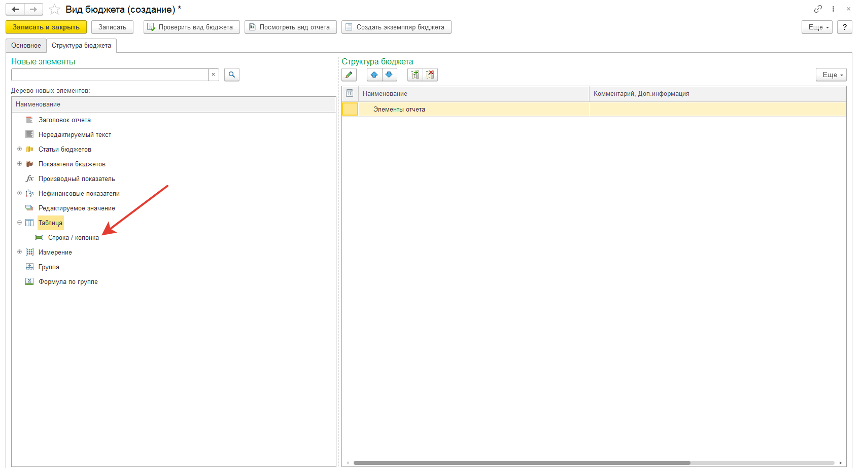Select the Структура бюджета tab

coord(81,46)
